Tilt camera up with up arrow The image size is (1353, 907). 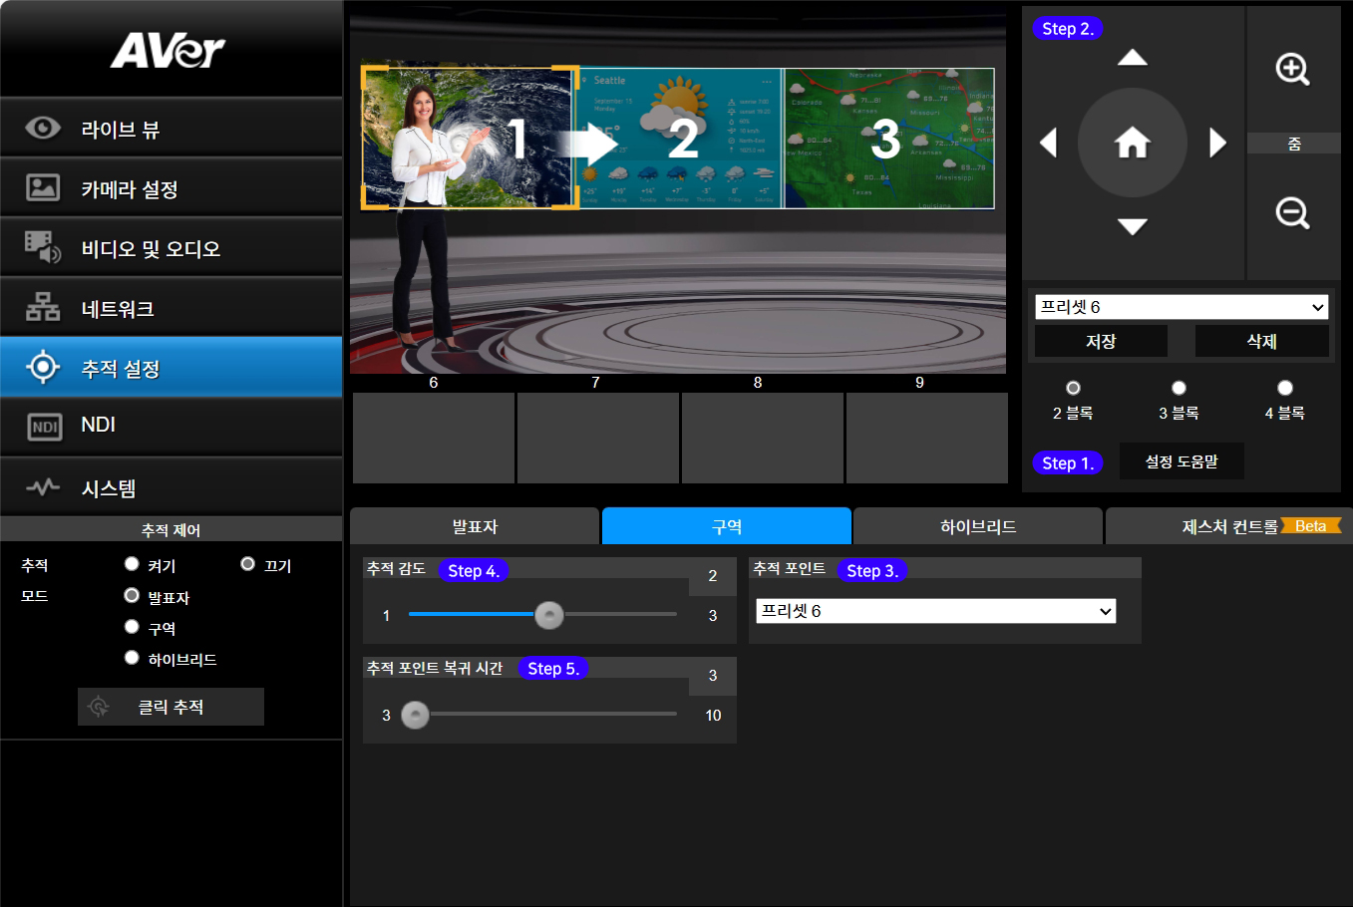click(1132, 58)
